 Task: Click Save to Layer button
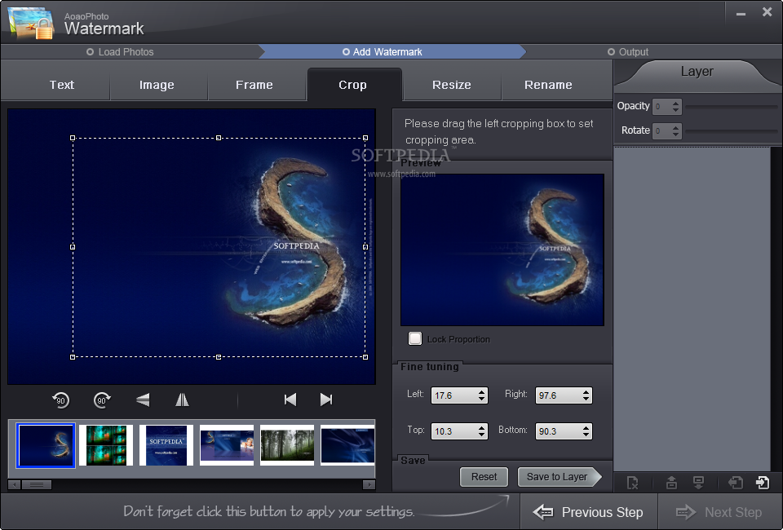click(x=560, y=477)
